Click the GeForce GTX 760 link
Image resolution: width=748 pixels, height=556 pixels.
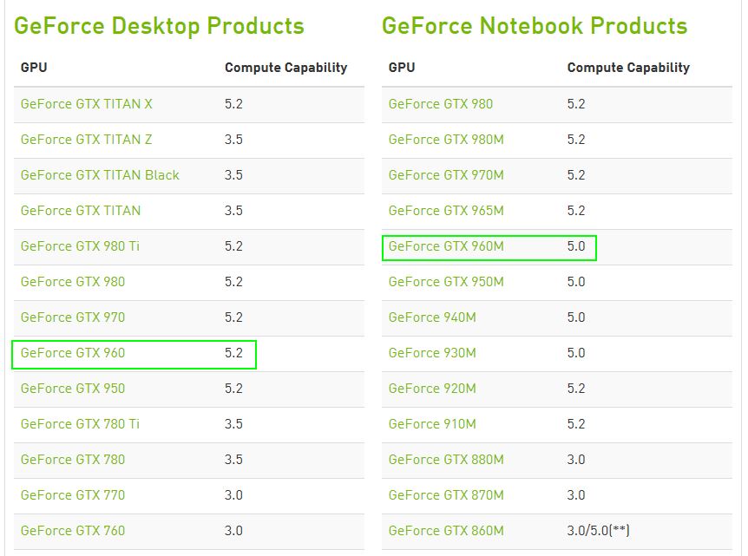[73, 531]
